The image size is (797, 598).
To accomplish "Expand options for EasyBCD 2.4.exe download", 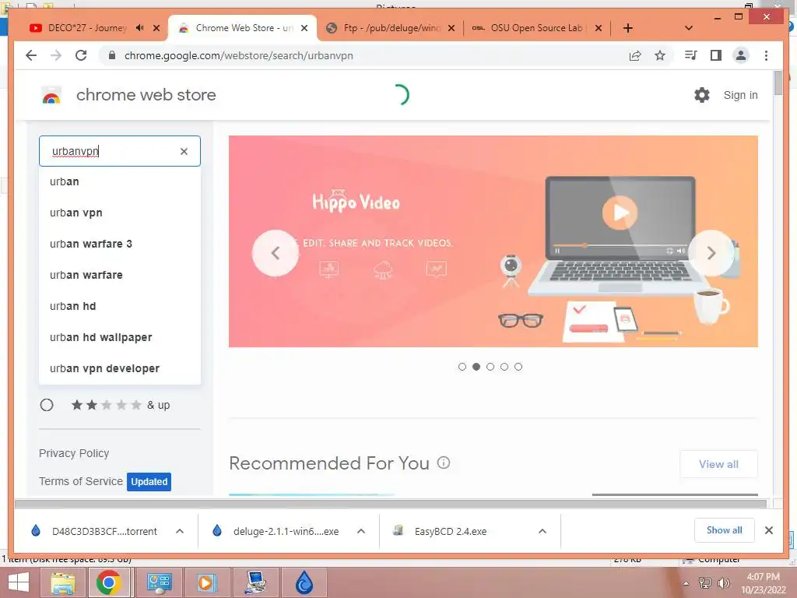I will click(542, 531).
